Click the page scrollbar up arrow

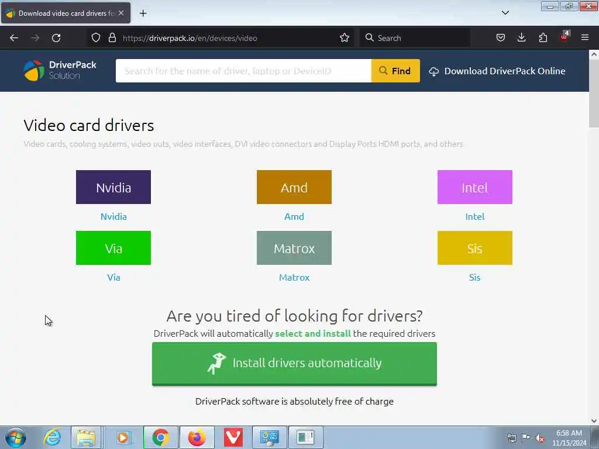(594, 54)
